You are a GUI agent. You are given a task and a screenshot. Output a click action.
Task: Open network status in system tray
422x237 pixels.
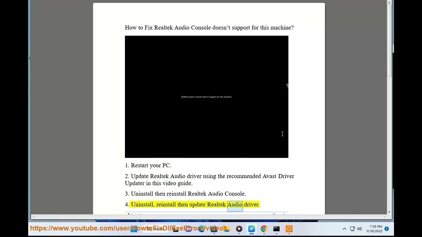point(352,229)
